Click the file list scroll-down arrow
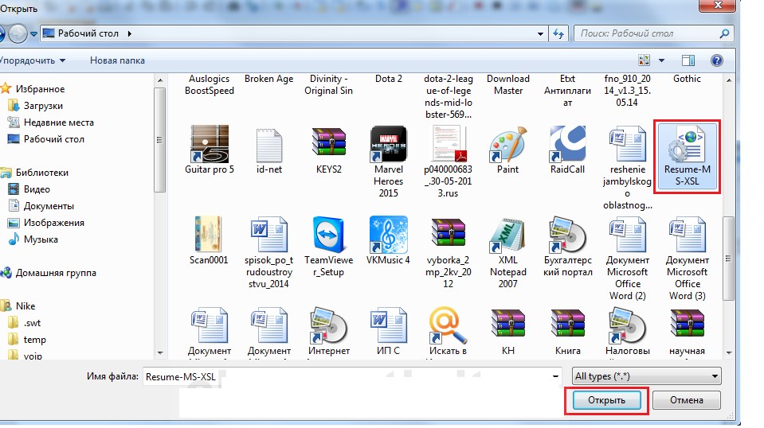764x428 pixels. pyautogui.click(x=729, y=353)
